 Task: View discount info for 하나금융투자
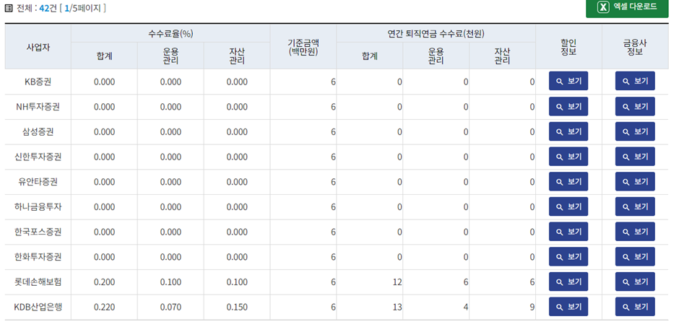tap(568, 206)
